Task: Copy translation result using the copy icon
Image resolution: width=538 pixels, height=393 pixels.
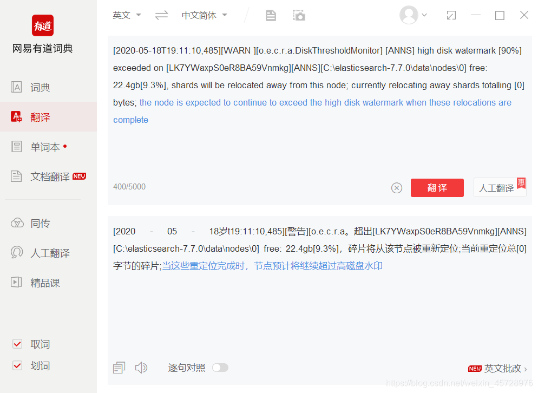Action: click(119, 367)
